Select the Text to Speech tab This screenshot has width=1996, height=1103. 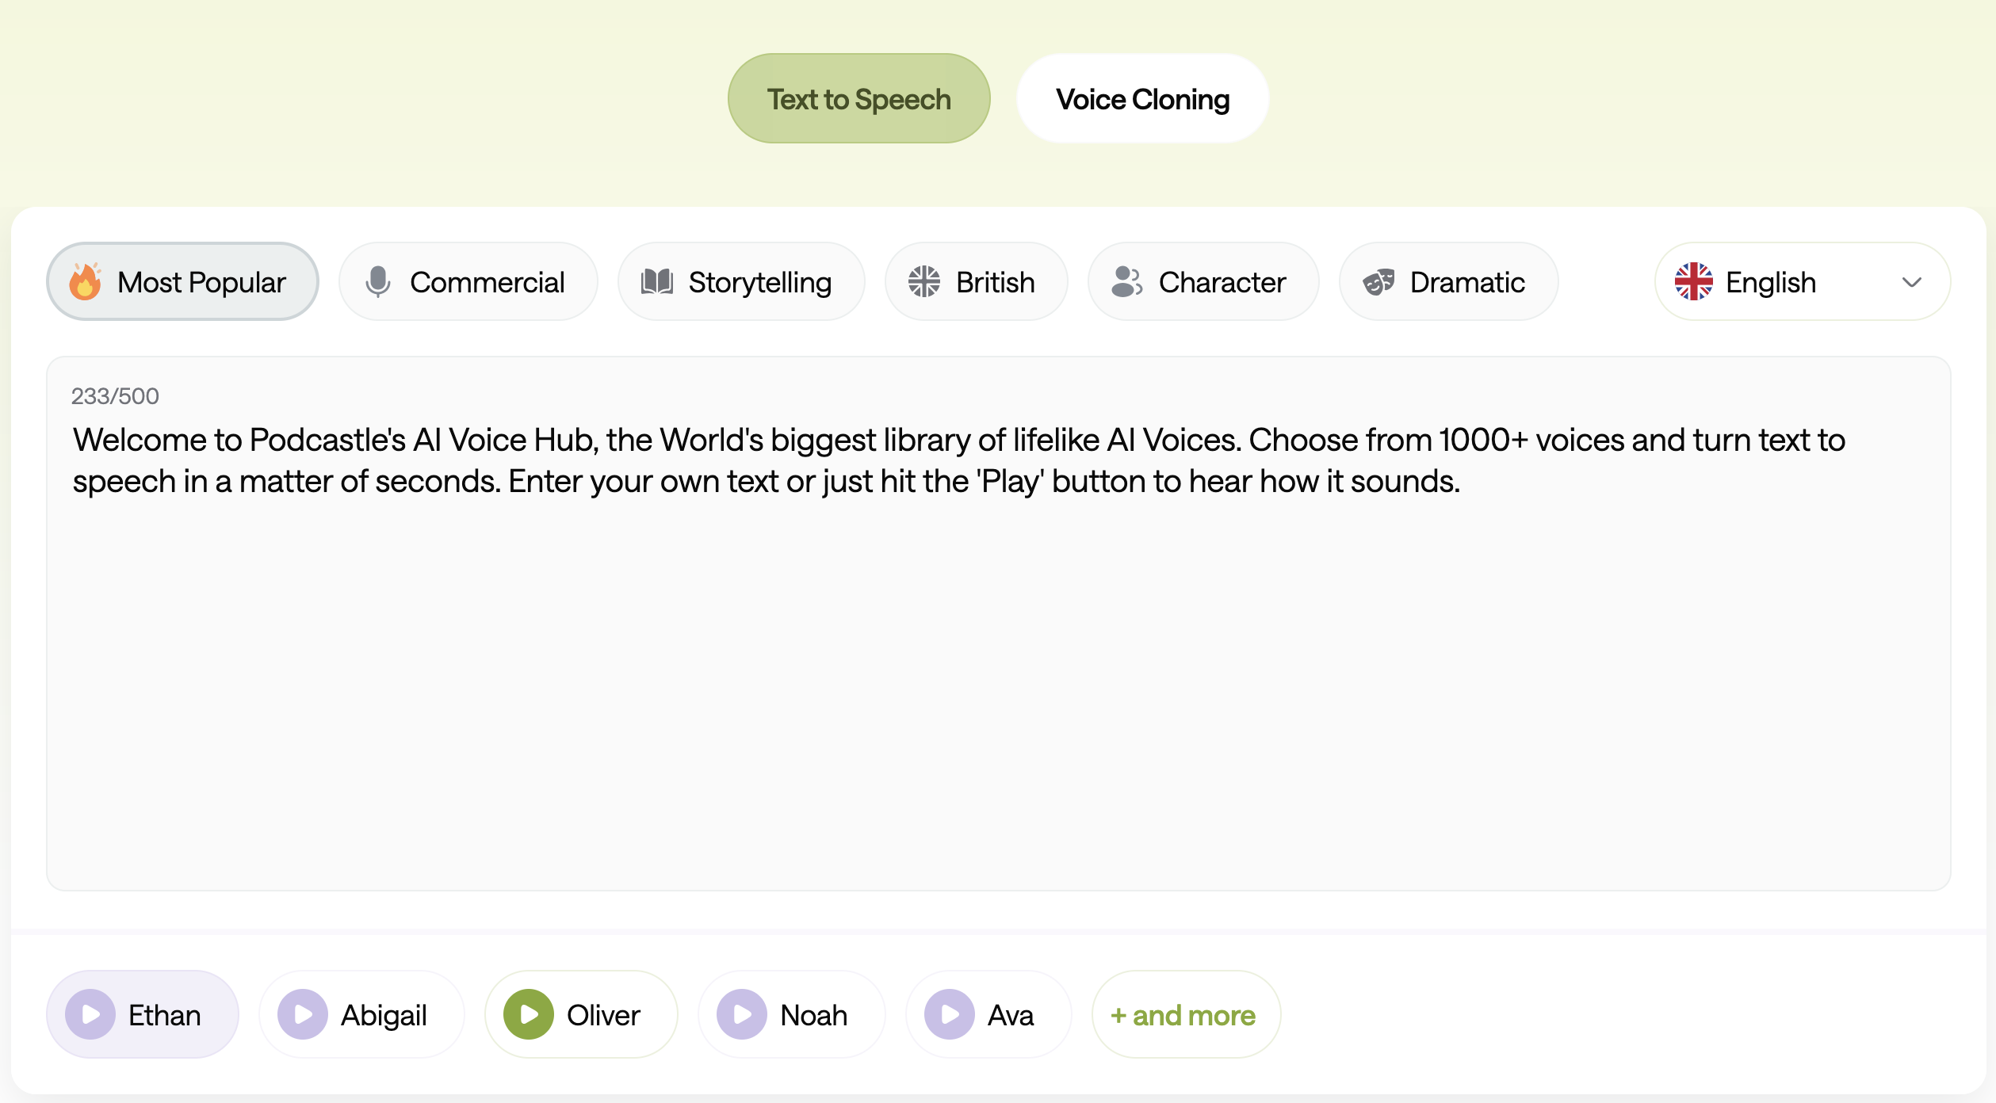[858, 99]
